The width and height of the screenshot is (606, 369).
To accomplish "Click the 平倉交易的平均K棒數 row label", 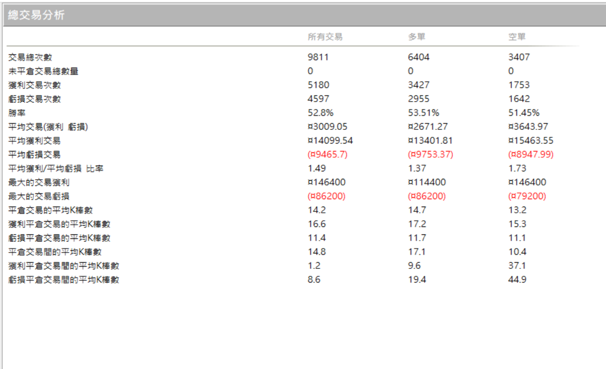I will click(x=50, y=210).
